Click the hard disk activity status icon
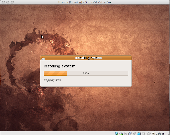This screenshot has width=170, height=135. pos(117,134)
